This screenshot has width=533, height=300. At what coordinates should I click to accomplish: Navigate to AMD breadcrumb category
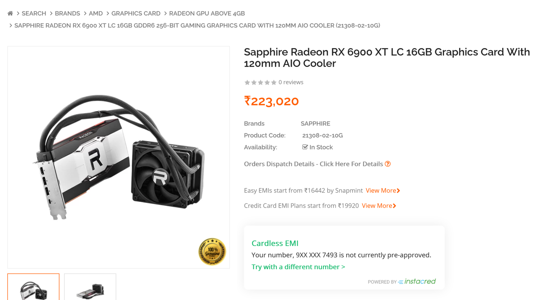(96, 13)
